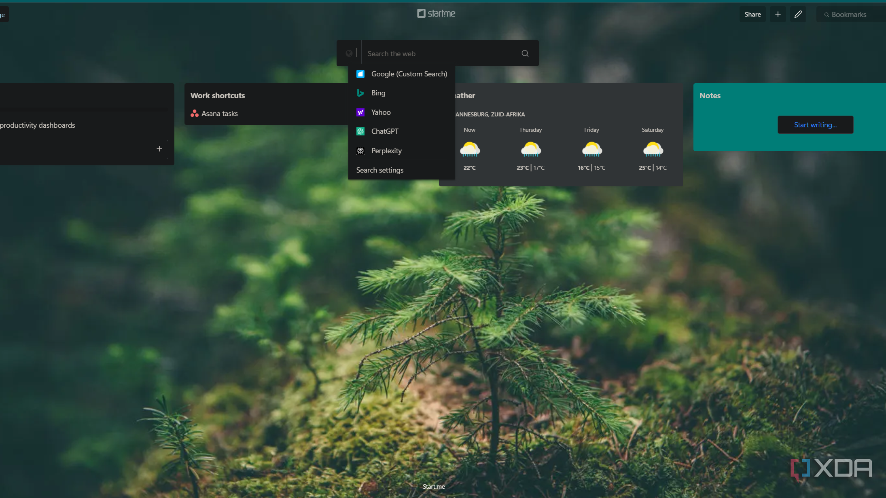This screenshot has height=498, width=886.
Task: Click the Share button
Action: point(752,14)
